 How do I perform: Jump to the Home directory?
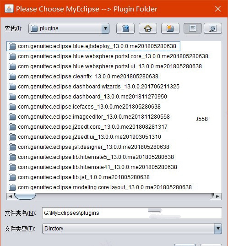tap(148, 28)
